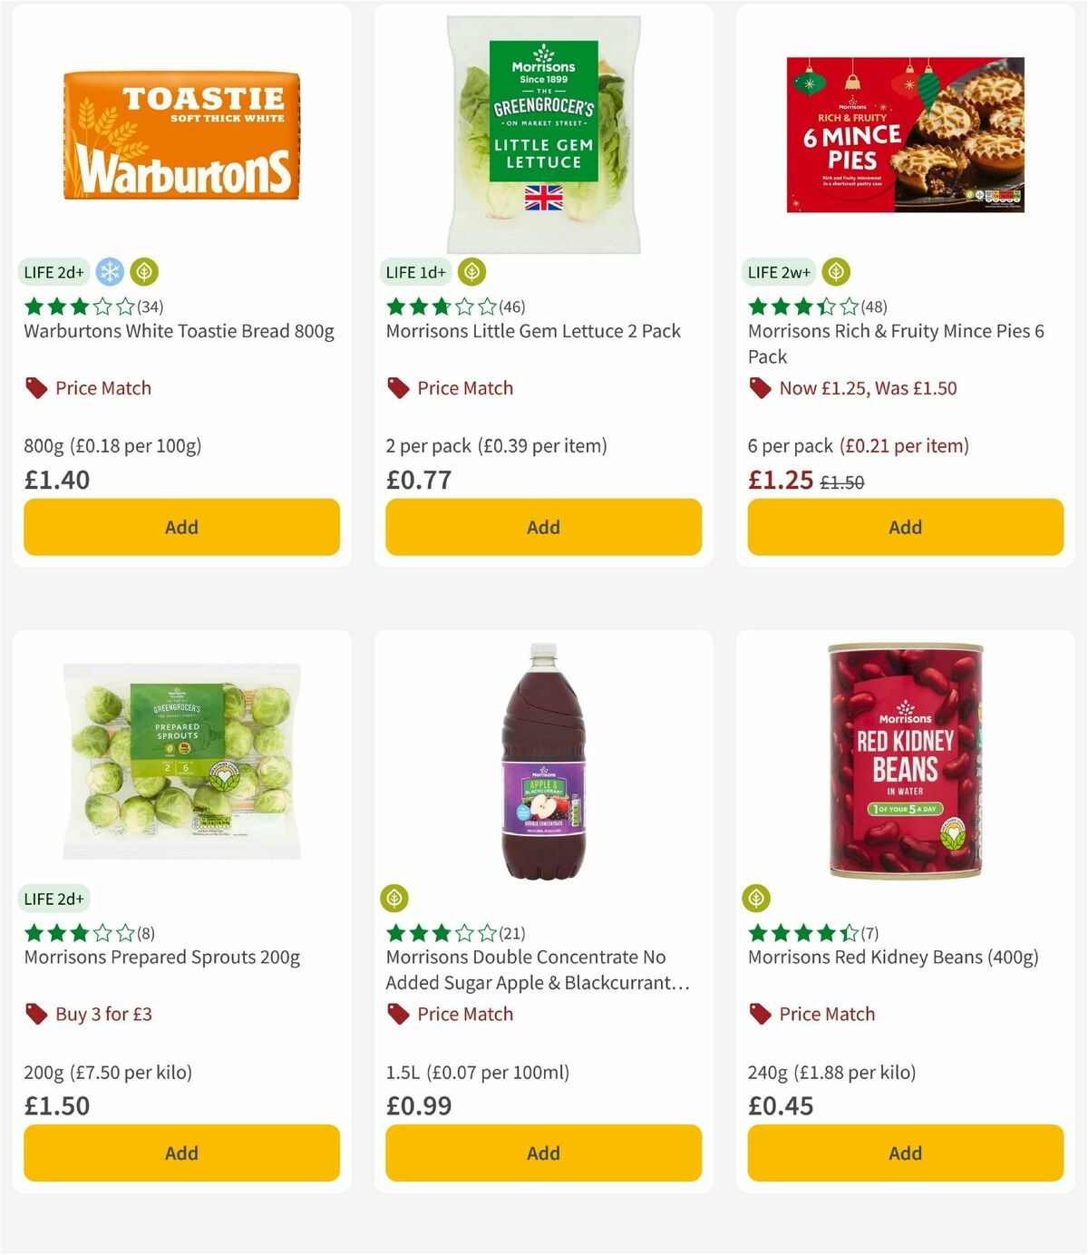The height and width of the screenshot is (1255, 1088).
Task: Open the Morrisons Red Kidney Beans product page
Action: tap(893, 957)
